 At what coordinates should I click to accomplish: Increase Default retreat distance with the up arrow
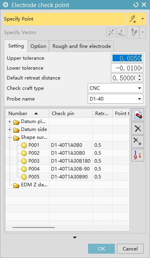(x=140, y=76)
